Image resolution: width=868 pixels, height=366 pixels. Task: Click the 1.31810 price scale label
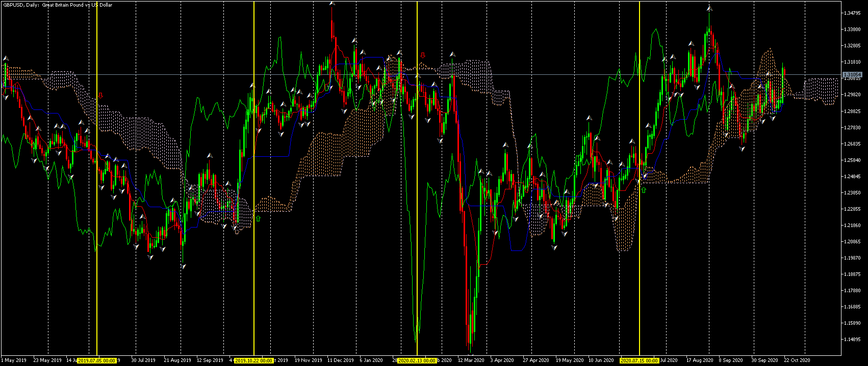tap(852, 62)
